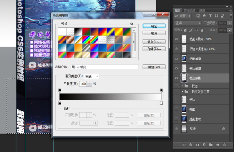Collapse panel with double-arrow icon

tap(227, 7)
